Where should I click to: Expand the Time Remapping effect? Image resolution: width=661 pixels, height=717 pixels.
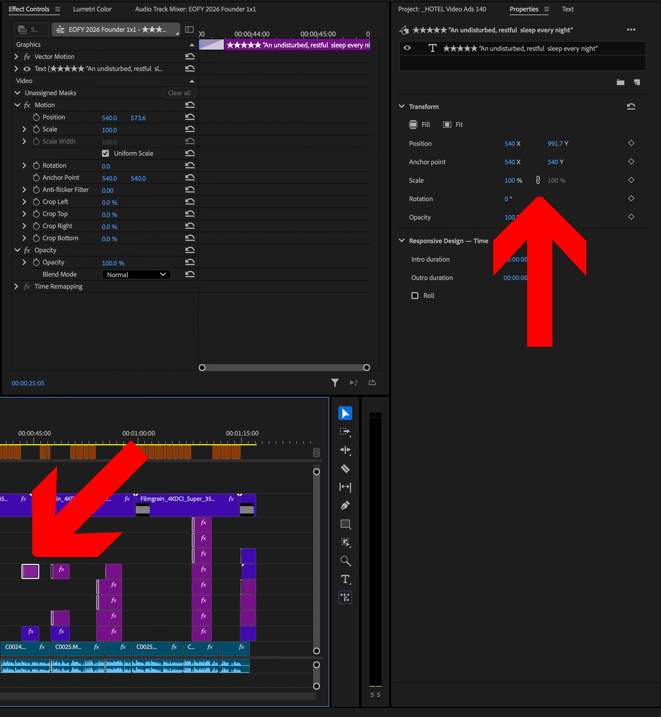click(x=16, y=286)
